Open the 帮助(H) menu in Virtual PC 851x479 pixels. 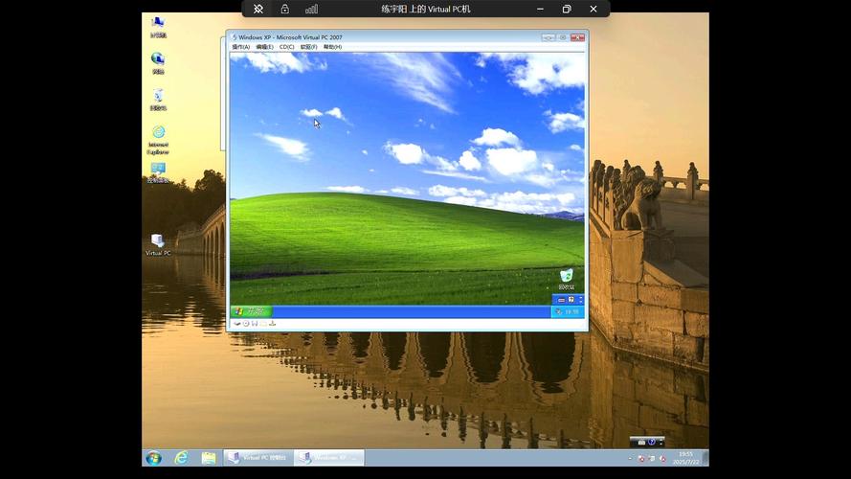tap(332, 47)
